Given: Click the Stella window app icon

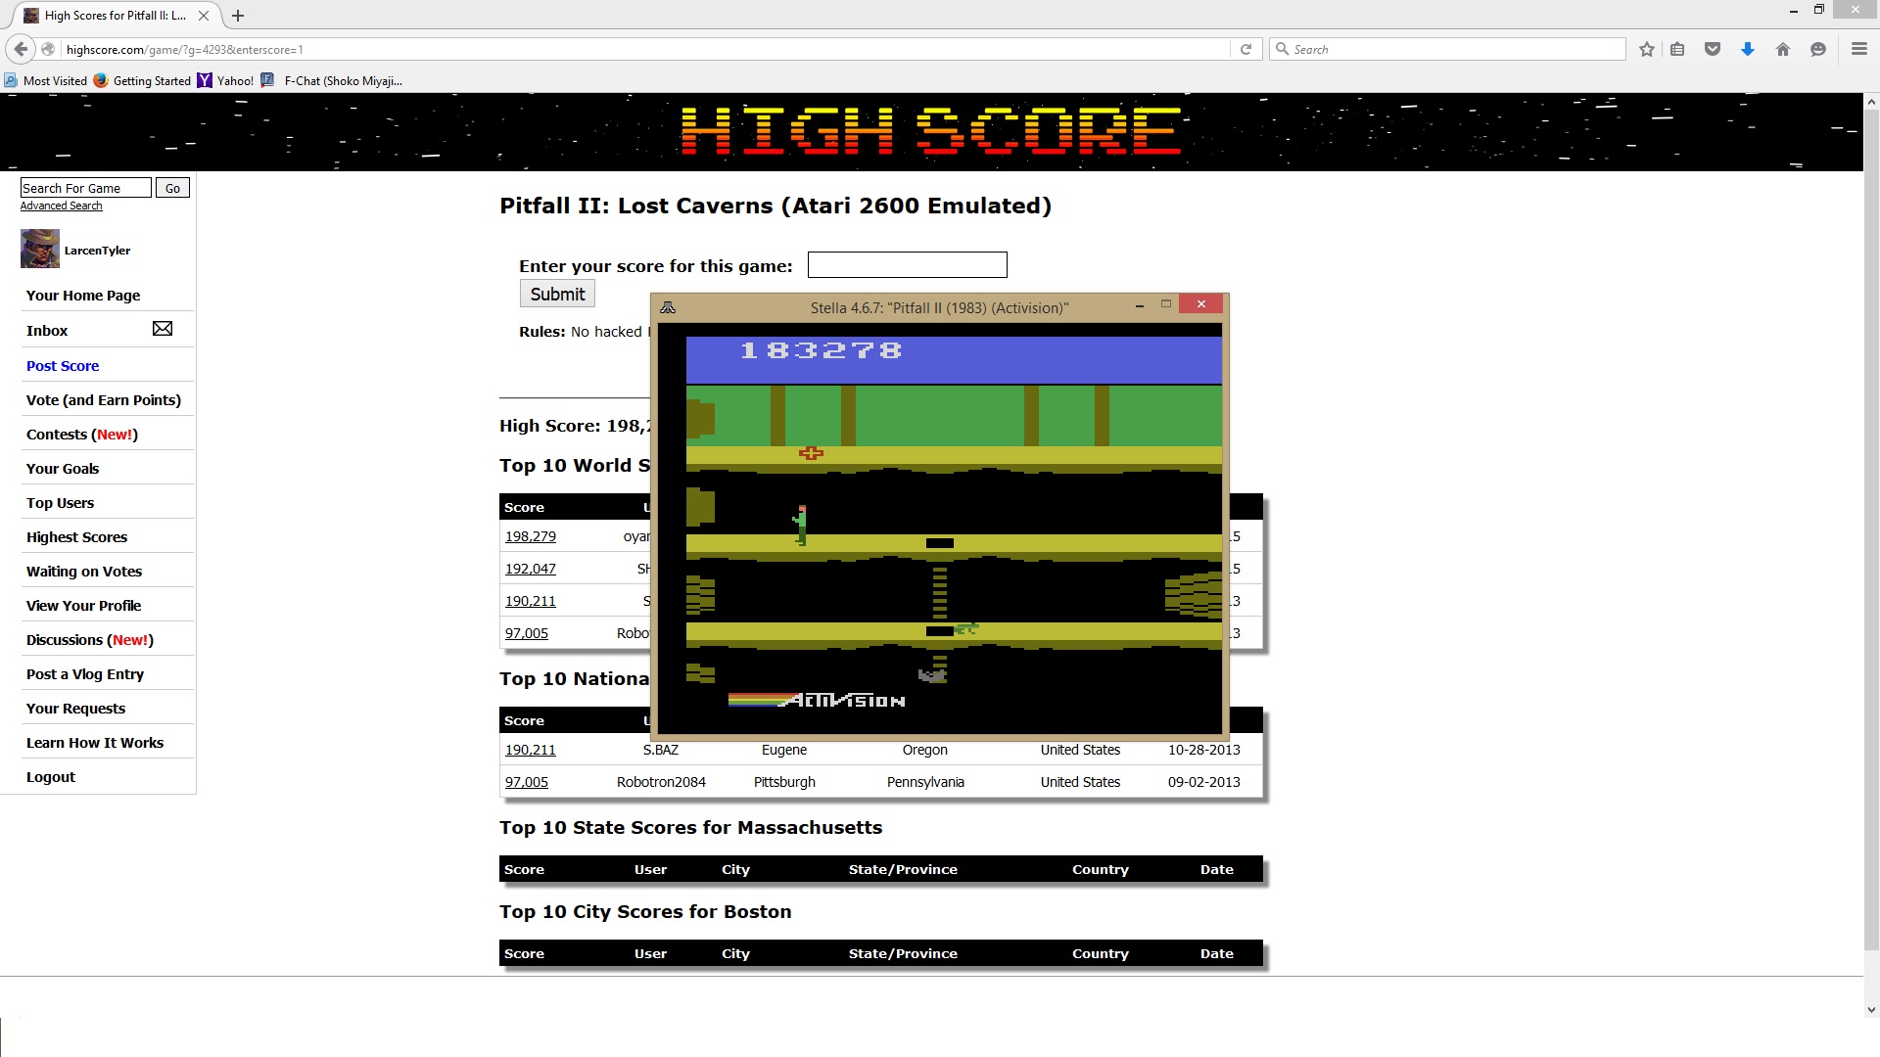Looking at the screenshot, I should (x=668, y=307).
